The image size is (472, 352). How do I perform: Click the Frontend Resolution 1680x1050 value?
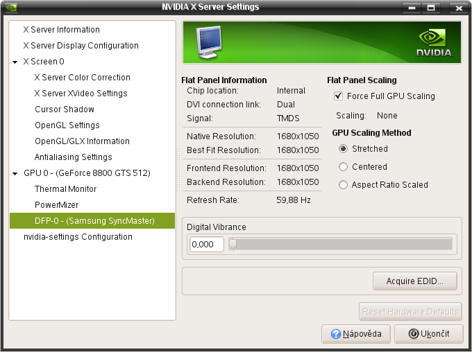point(298,168)
